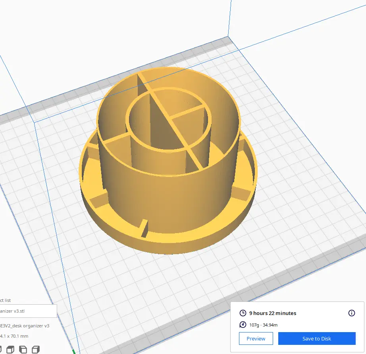The width and height of the screenshot is (366, 354).
Task: Switch to top view with the view icon
Action: click(22, 349)
